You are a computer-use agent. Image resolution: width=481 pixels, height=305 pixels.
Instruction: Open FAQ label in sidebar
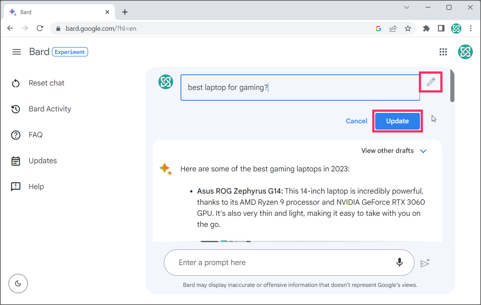tap(36, 135)
